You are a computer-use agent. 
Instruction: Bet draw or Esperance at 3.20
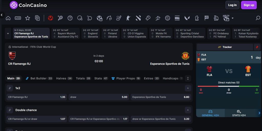pos(161,119)
